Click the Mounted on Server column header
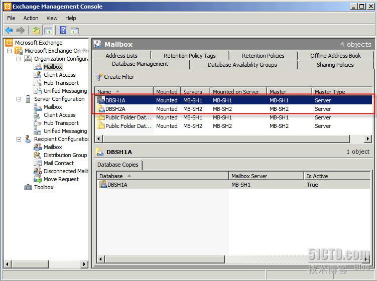The width and height of the screenshot is (377, 281). [x=238, y=91]
